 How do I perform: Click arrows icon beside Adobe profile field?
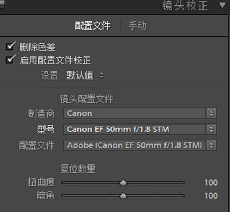211,145
